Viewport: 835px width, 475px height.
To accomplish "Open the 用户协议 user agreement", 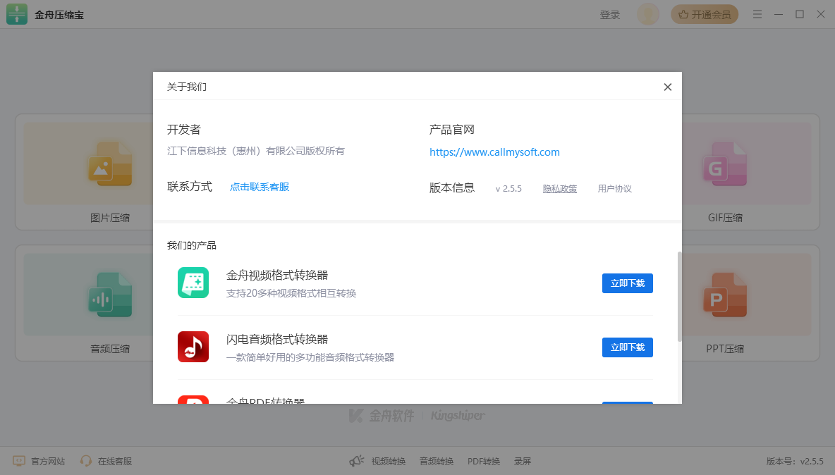I will (614, 189).
